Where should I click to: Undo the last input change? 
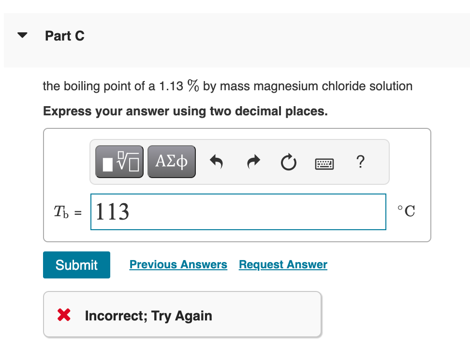click(216, 162)
